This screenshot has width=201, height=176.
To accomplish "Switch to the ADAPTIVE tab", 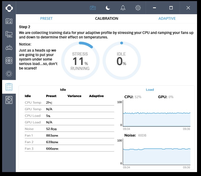I will (167, 18).
